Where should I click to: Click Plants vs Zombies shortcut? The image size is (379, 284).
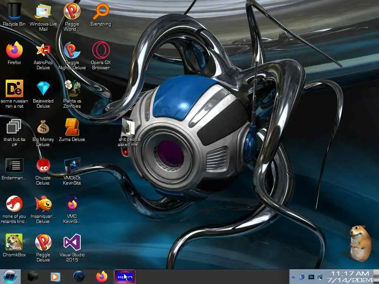click(72, 94)
